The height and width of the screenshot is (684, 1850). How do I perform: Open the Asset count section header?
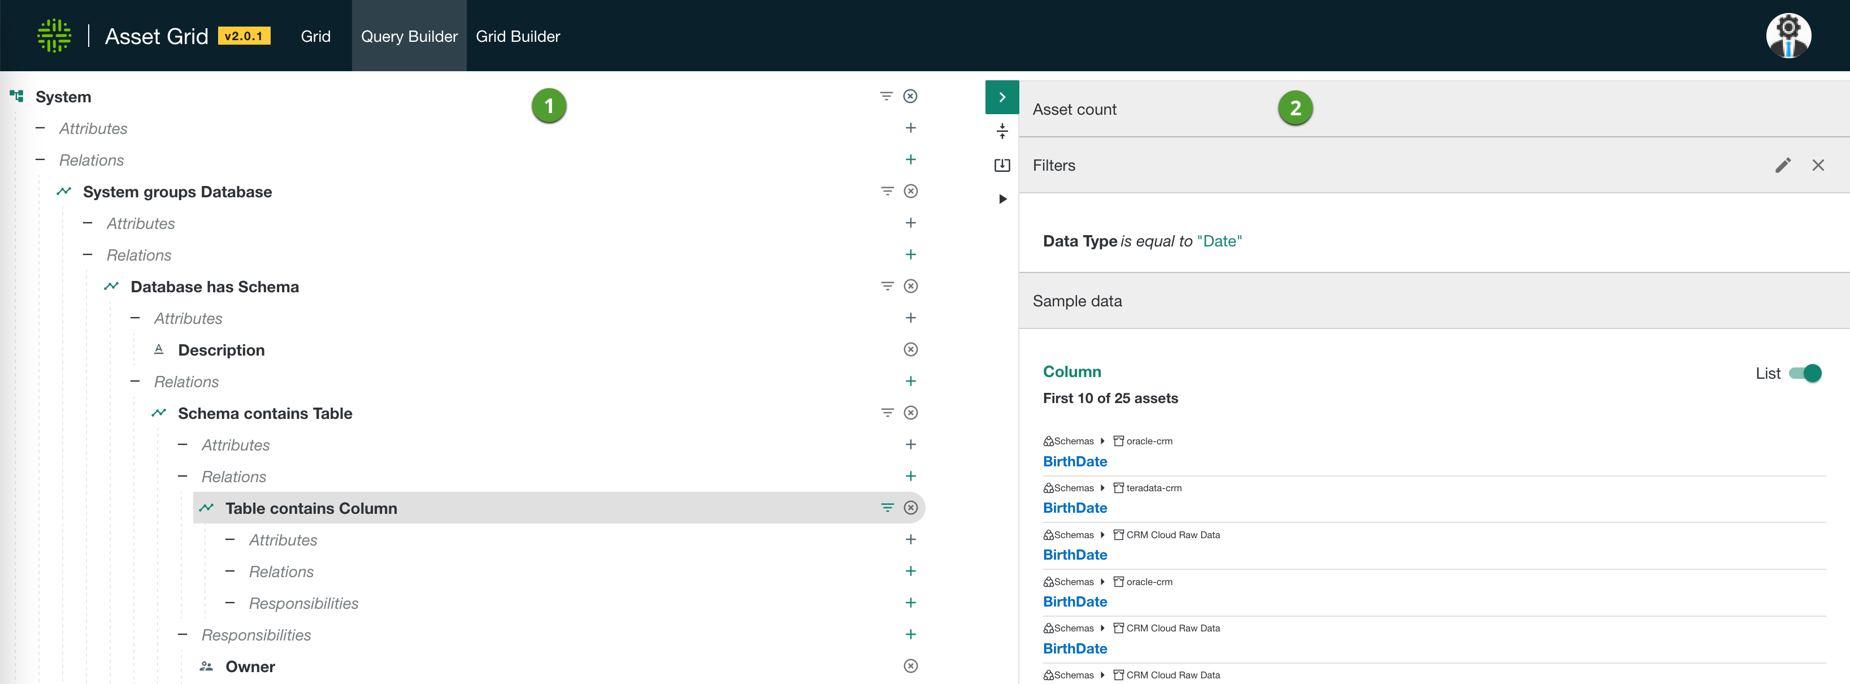click(1434, 109)
